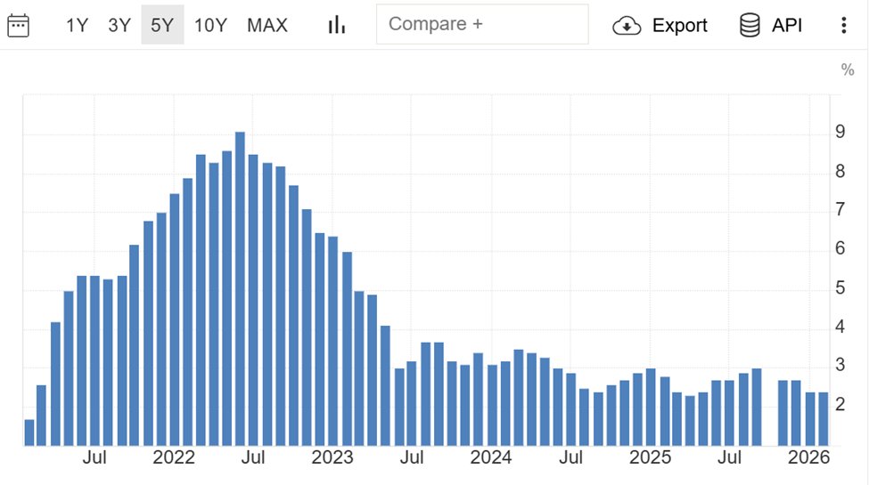Select the 10Y time range
This screenshot has width=869, height=485.
[210, 25]
